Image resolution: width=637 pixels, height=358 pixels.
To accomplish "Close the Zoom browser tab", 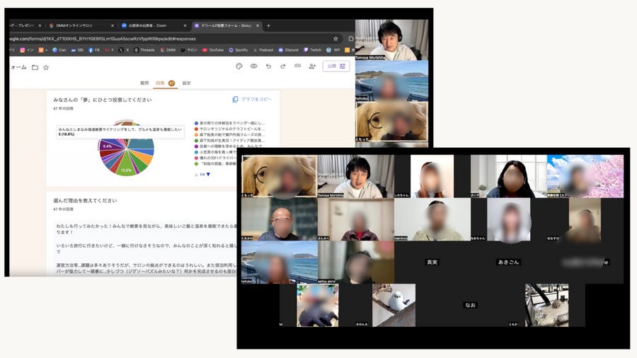I will click(185, 25).
